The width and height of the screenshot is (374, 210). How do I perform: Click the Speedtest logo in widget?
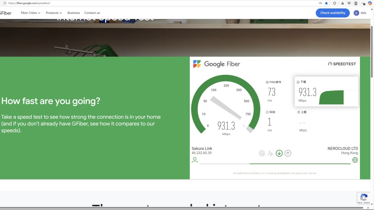342,64
